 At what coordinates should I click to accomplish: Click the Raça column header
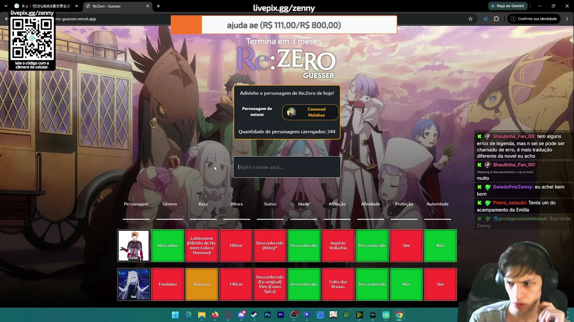[x=203, y=204]
